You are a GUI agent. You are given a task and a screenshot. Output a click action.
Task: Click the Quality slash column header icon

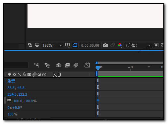(19, 74)
